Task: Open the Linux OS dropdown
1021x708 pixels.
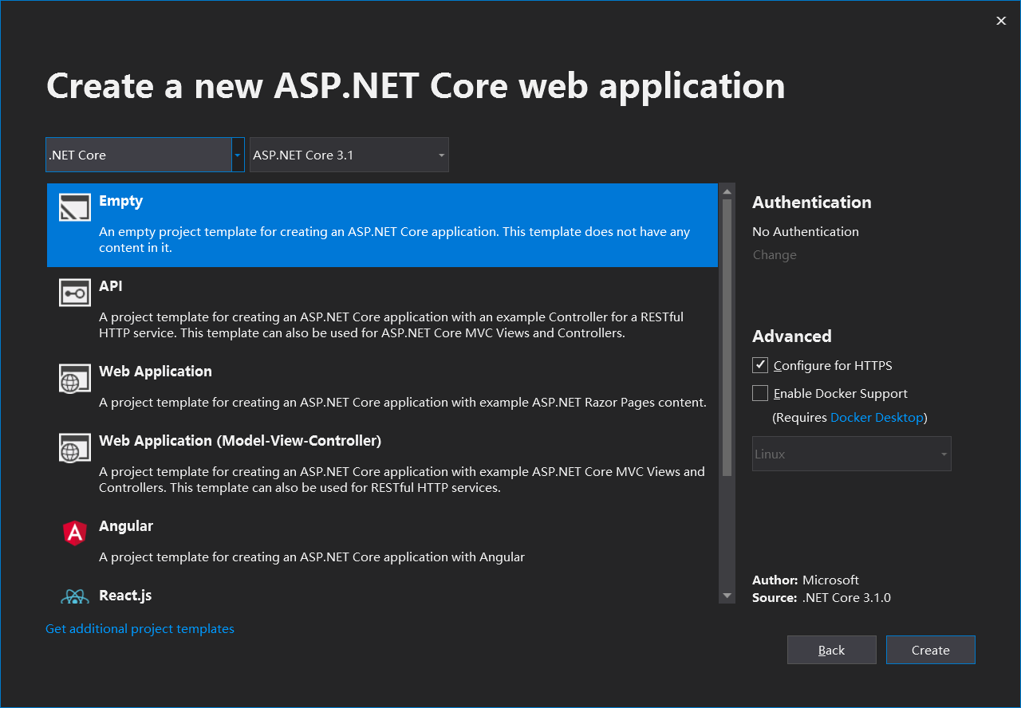Action: pyautogui.click(x=852, y=454)
